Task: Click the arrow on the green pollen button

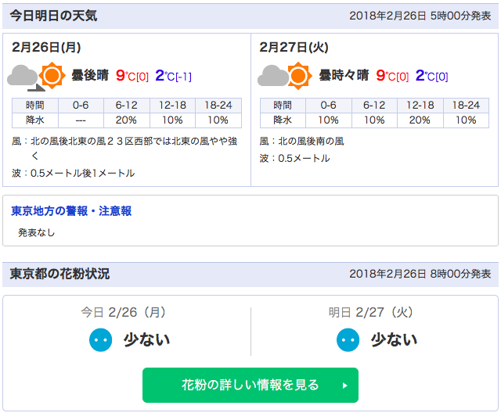Action: 344,386
